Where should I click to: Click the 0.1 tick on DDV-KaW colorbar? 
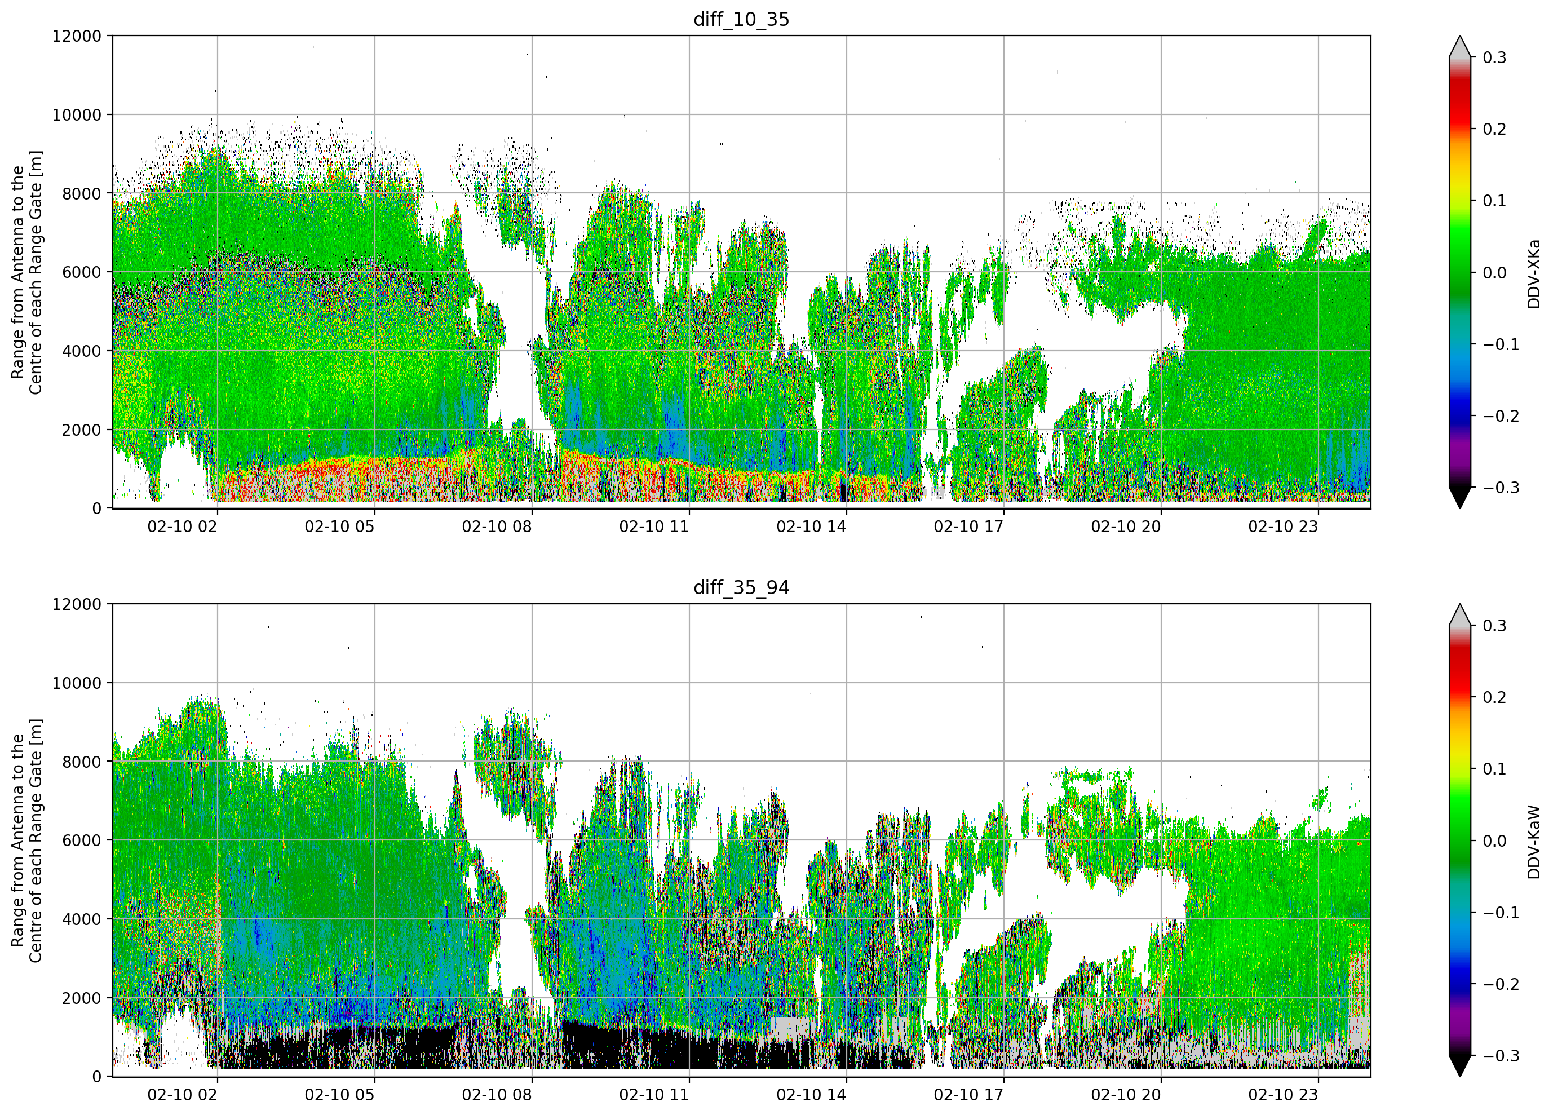coord(1495,769)
